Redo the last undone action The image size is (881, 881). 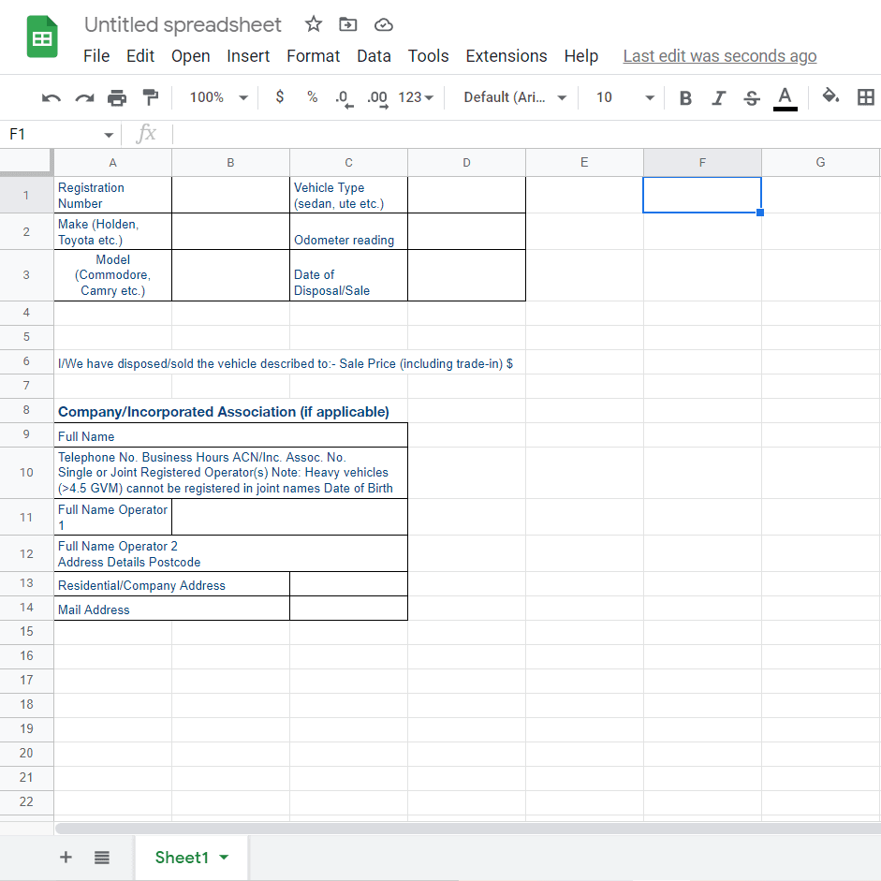tap(85, 97)
